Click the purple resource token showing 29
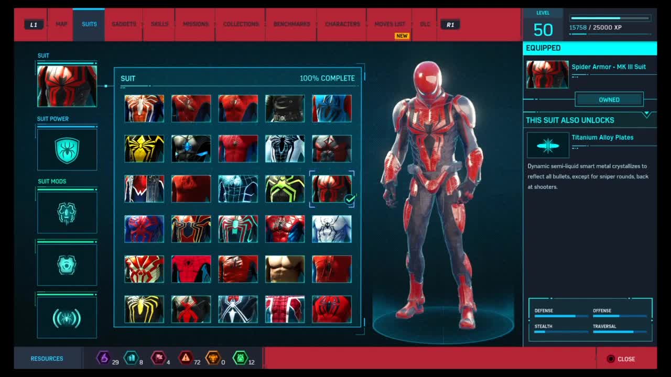Viewport: 671px width, 377px height. 103,358
